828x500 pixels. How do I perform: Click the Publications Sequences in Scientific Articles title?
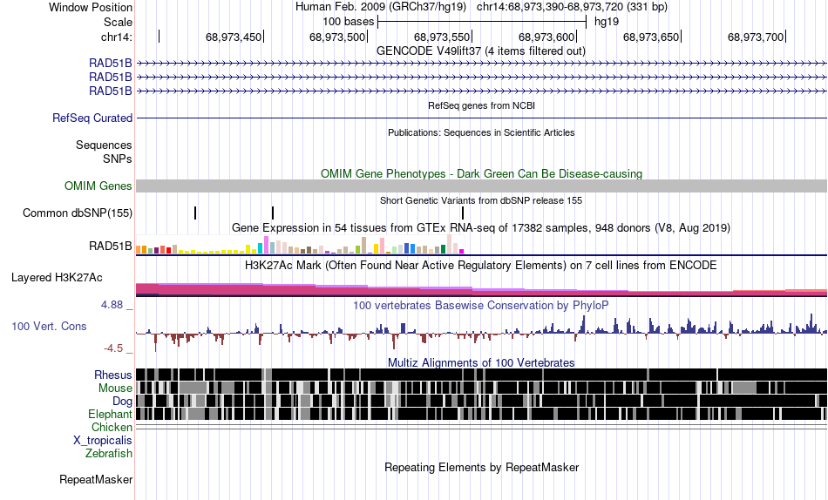(481, 132)
